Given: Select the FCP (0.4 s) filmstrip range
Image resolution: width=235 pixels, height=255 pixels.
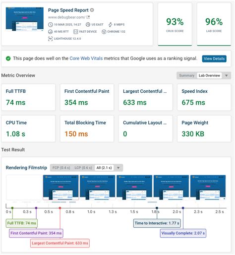Looking at the screenshot, I should tap(61, 168).
